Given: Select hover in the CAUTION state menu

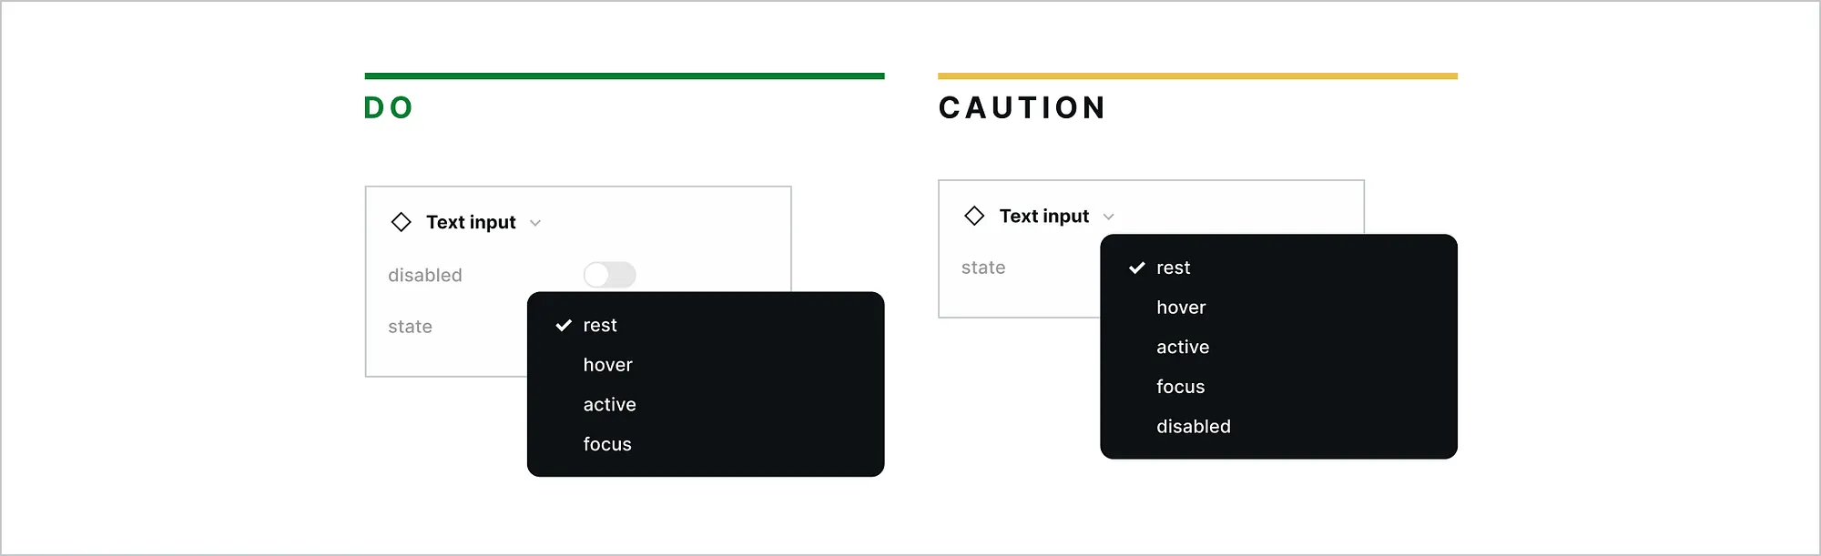Looking at the screenshot, I should tap(1181, 308).
